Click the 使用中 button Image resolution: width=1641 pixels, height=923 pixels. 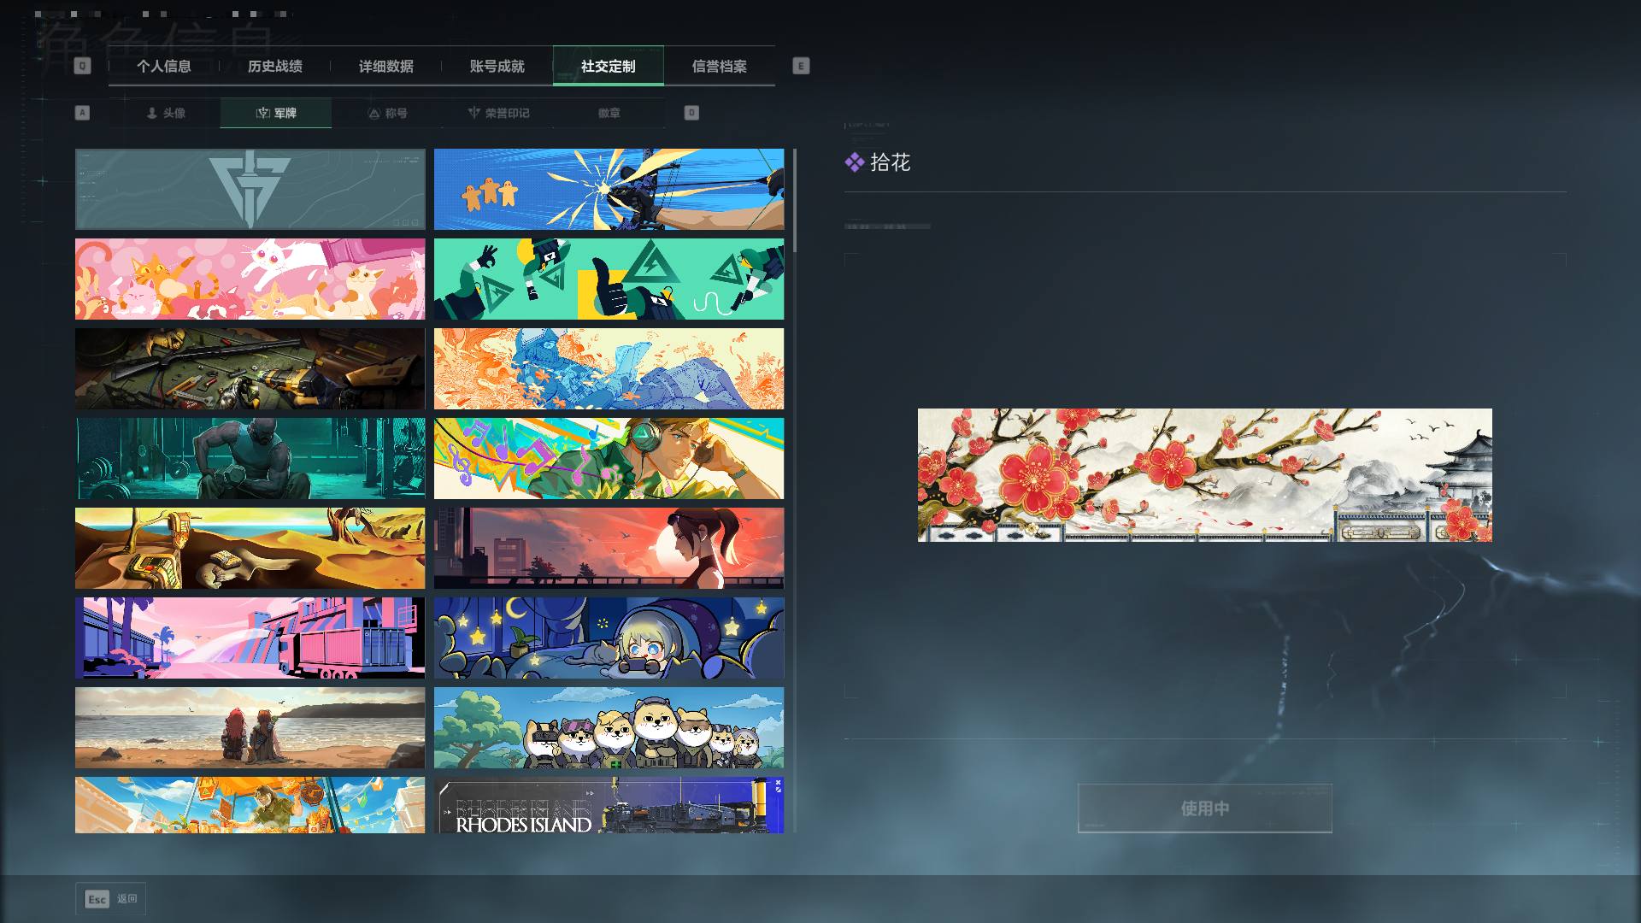tap(1205, 808)
